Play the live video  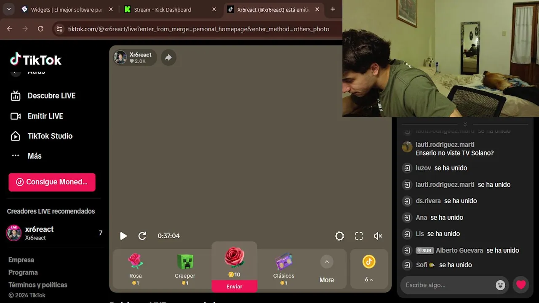pyautogui.click(x=123, y=236)
